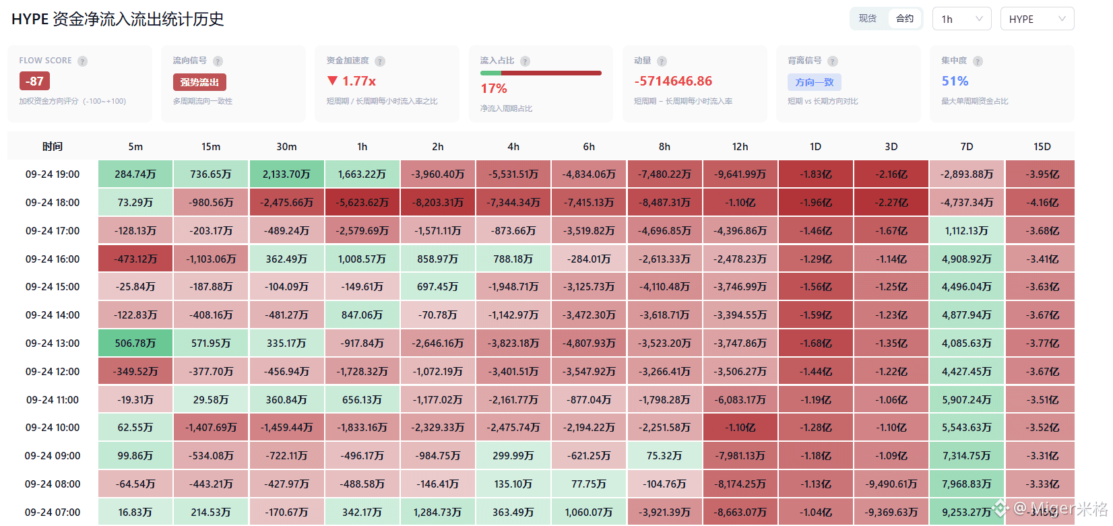Click the info icon next to 流入占比
Image resolution: width=1113 pixels, height=526 pixels.
[525, 61]
